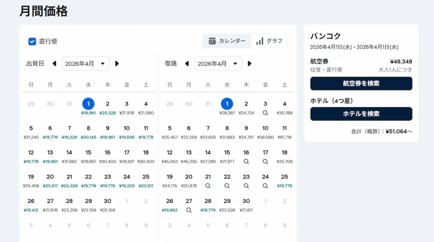Search price icon for return April 22
This screenshot has height=242, width=434.
coord(227,186)
